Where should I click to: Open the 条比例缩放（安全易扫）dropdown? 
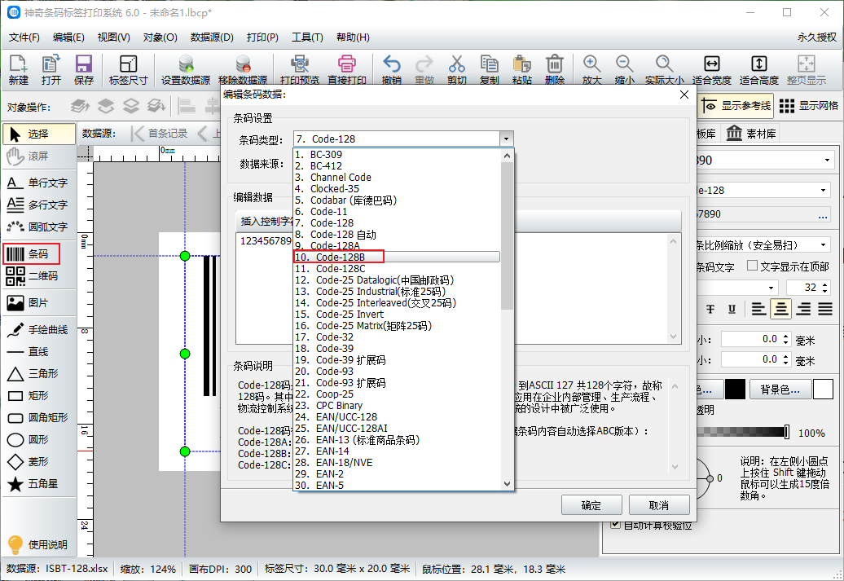click(823, 245)
